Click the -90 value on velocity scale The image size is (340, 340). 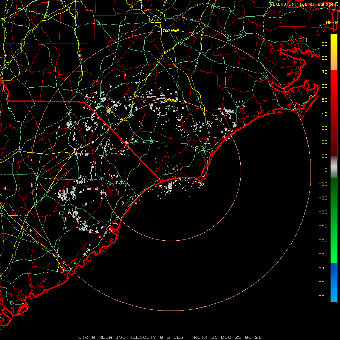click(x=323, y=296)
